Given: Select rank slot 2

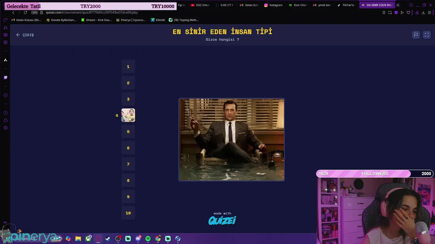Looking at the screenshot, I should [x=128, y=83].
